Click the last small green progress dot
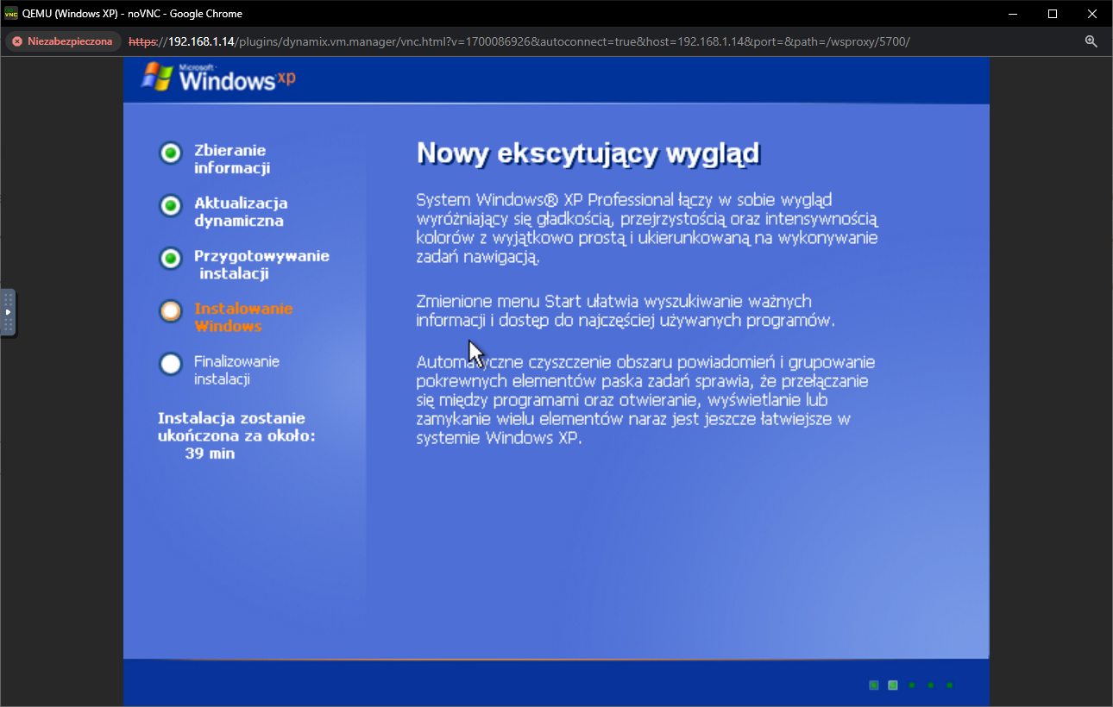This screenshot has width=1113, height=707. tap(949, 685)
